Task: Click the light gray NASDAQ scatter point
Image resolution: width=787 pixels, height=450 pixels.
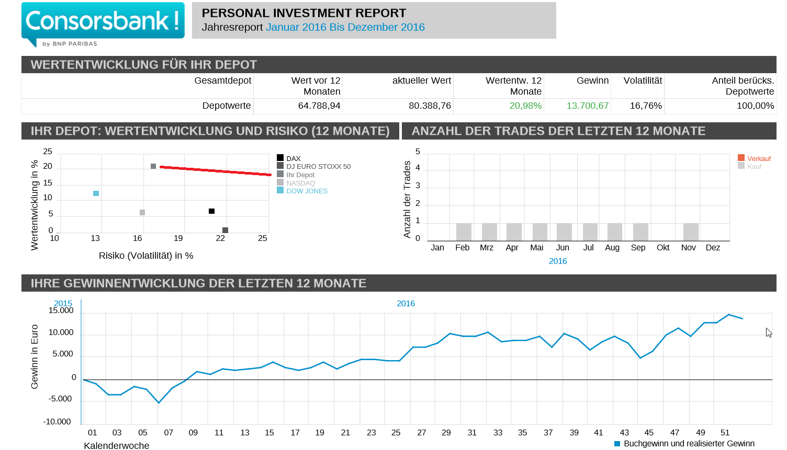Action: 142,212
